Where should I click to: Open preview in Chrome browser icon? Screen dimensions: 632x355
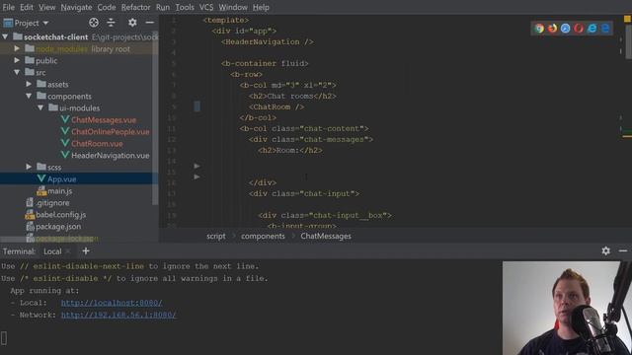(539, 29)
